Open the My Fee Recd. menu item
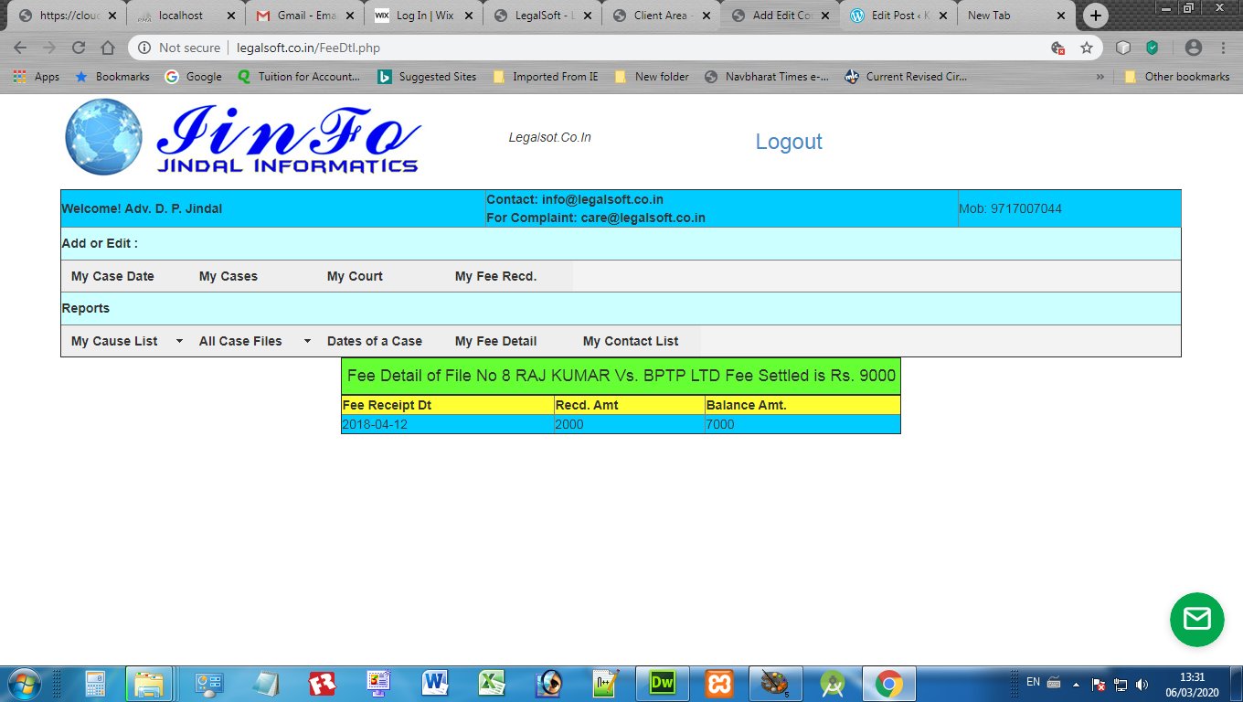Viewport: 1243px width, 702px height. [x=495, y=276]
